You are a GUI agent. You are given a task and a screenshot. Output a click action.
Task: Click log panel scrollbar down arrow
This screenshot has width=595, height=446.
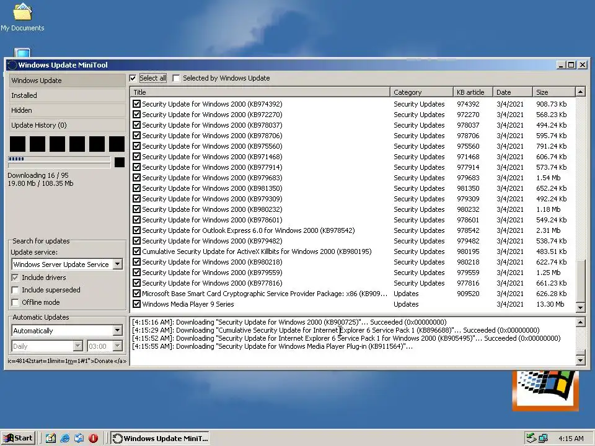[x=580, y=360]
